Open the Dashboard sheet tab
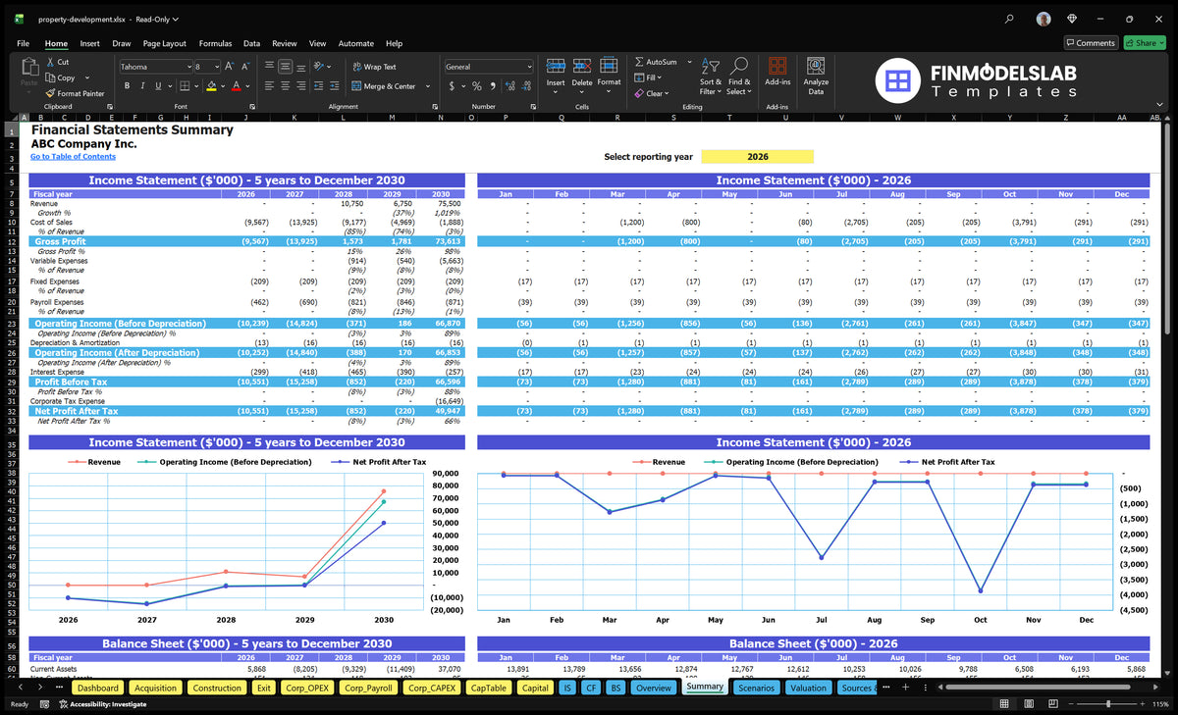Image resolution: width=1178 pixels, height=715 pixels. [98, 688]
